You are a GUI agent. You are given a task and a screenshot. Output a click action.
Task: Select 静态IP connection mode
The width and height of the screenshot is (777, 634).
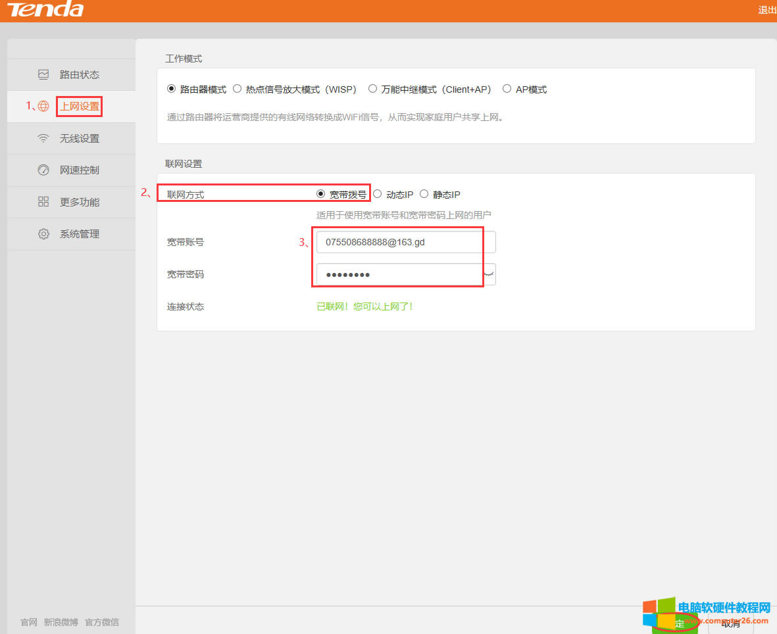pos(424,194)
